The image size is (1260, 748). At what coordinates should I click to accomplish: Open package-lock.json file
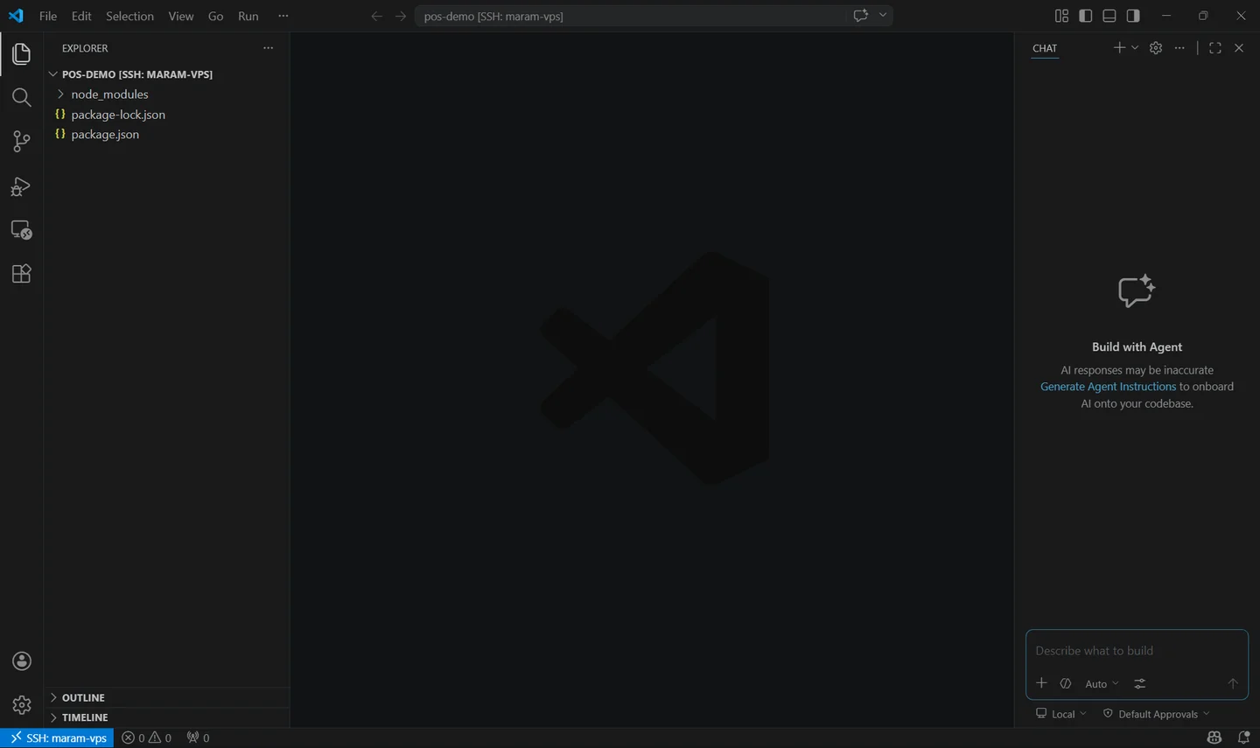click(x=166, y=115)
